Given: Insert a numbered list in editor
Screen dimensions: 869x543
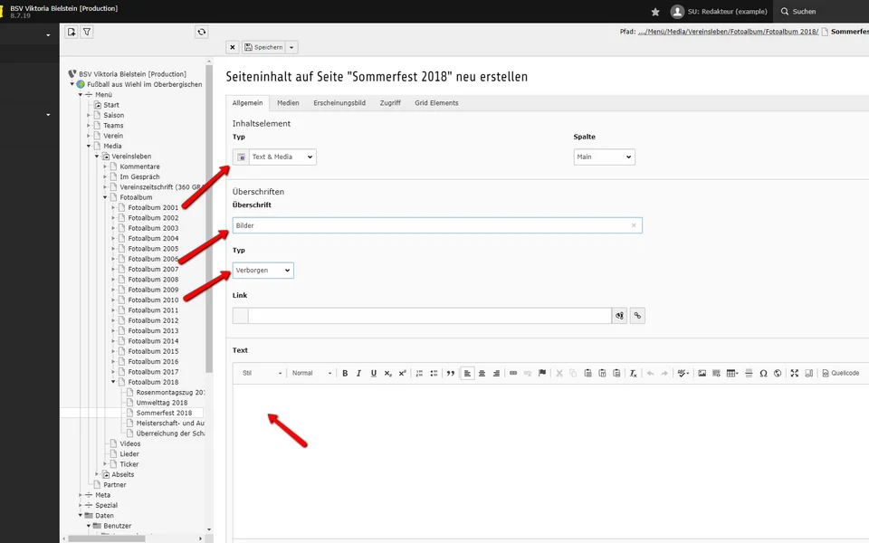Looking at the screenshot, I should [x=421, y=373].
